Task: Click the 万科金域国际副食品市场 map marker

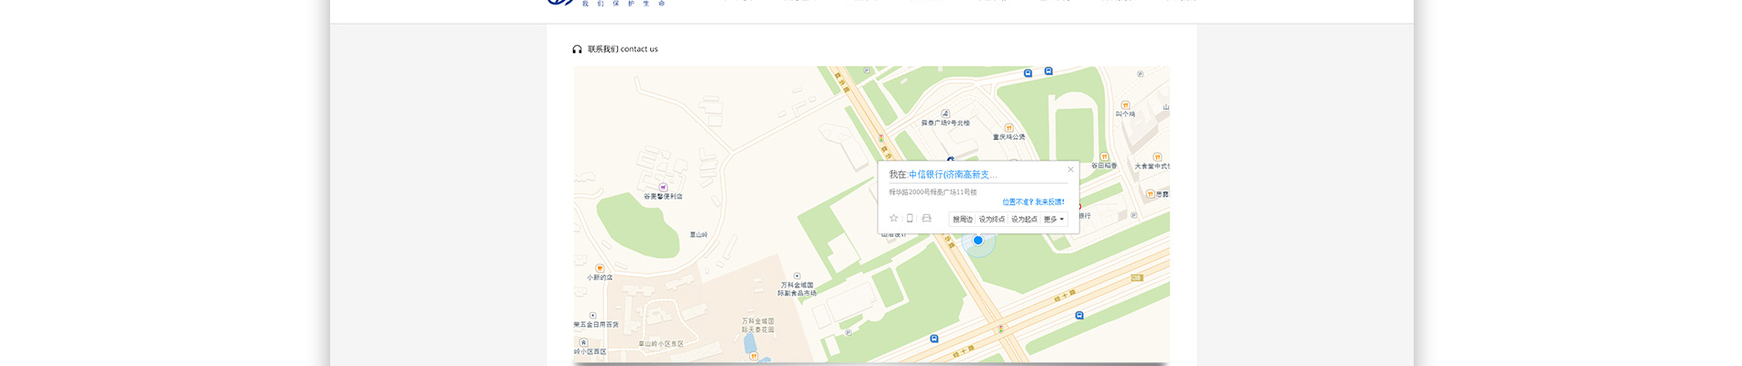Action: coord(797,276)
